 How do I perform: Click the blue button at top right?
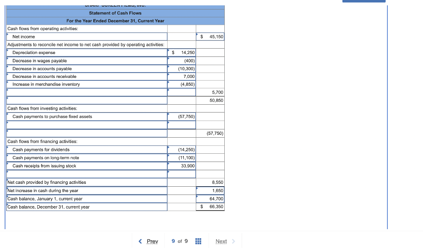click(x=364, y=1)
